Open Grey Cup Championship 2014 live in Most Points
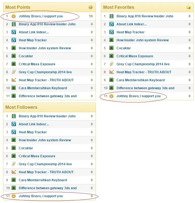 (x=45, y=72)
